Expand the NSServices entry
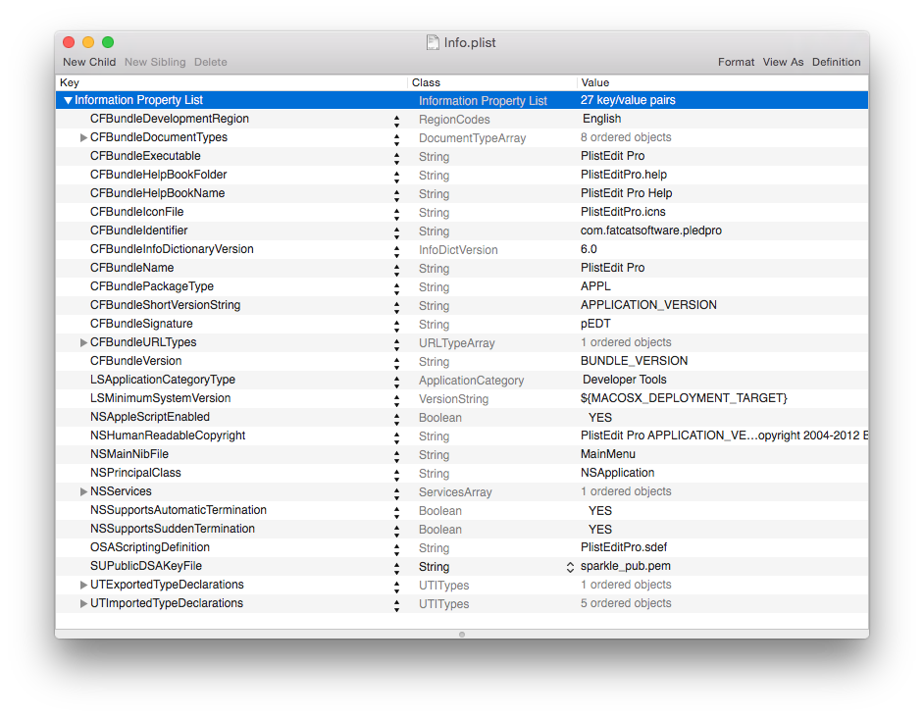The image size is (924, 717). pos(83,491)
